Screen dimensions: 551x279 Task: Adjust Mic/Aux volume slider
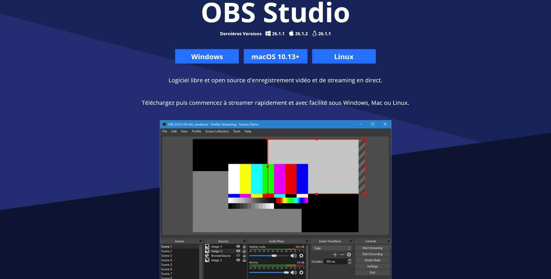point(269,272)
